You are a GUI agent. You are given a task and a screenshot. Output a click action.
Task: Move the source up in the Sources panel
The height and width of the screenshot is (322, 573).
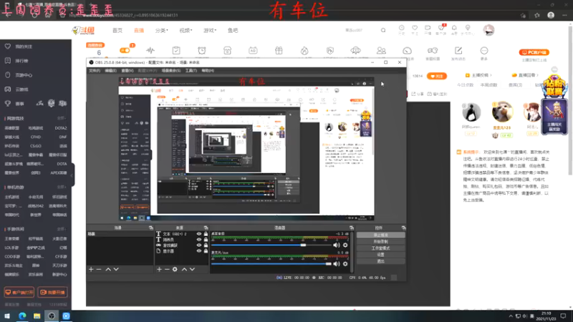point(184,270)
